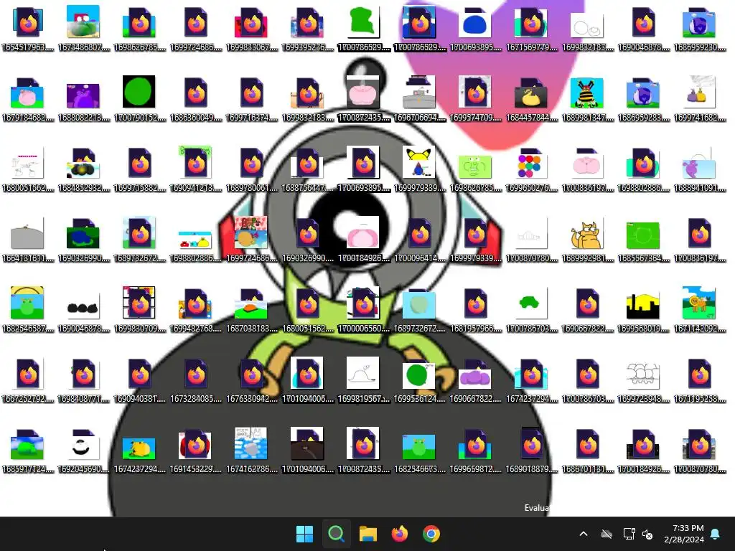Image resolution: width=735 pixels, height=551 pixels.
Task: Select desktop file 1654517963
Action: [28, 29]
